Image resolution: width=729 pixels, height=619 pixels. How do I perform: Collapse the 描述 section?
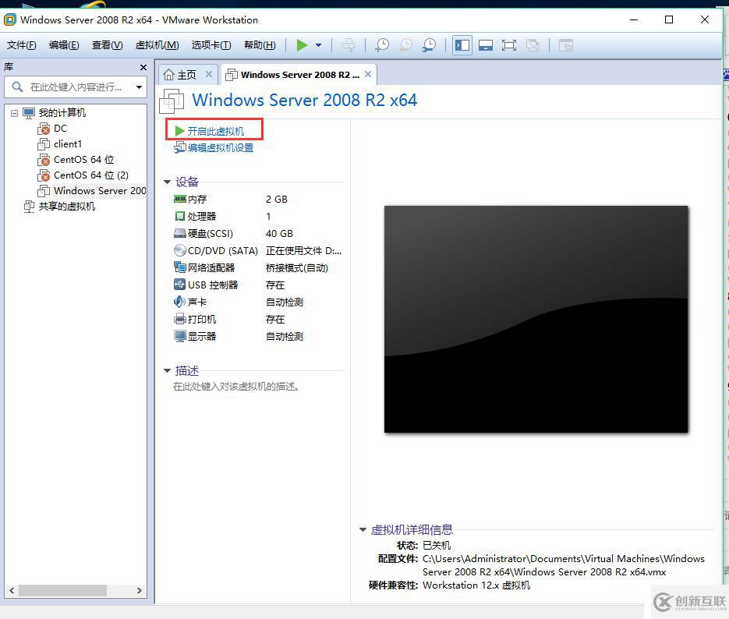click(167, 370)
